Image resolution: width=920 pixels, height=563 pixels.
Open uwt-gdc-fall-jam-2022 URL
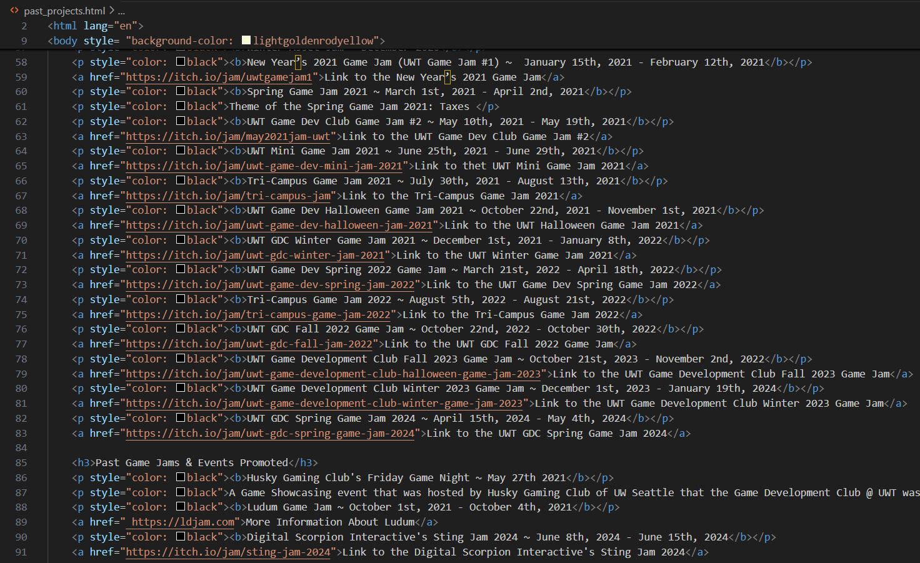[249, 344]
